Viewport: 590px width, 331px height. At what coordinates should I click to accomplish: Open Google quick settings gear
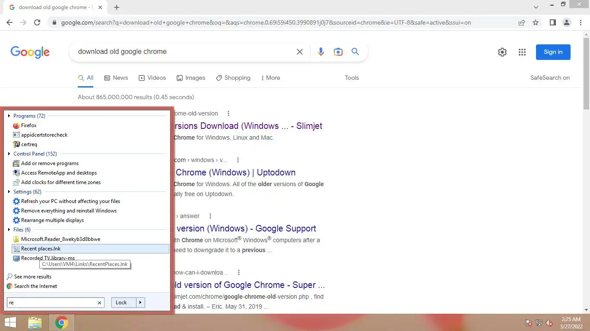tap(502, 52)
